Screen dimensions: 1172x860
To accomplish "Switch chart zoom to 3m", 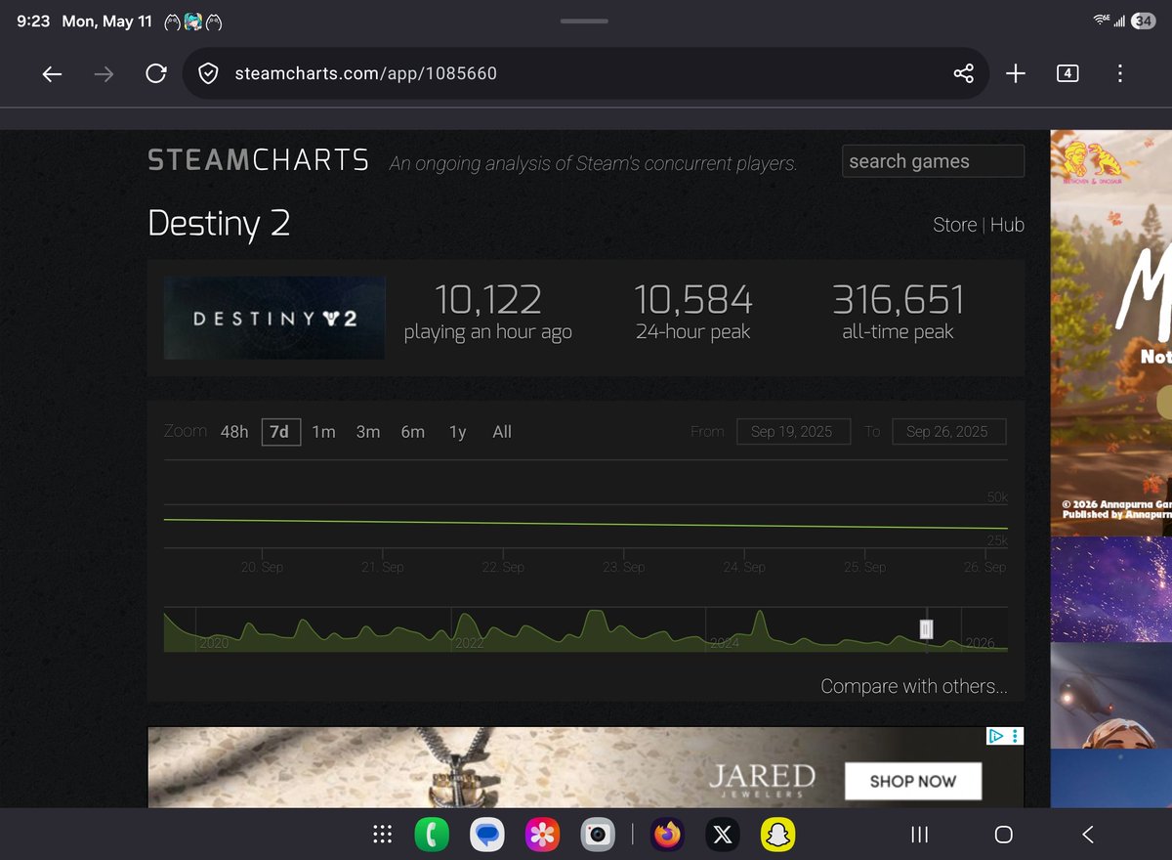I will [x=368, y=432].
